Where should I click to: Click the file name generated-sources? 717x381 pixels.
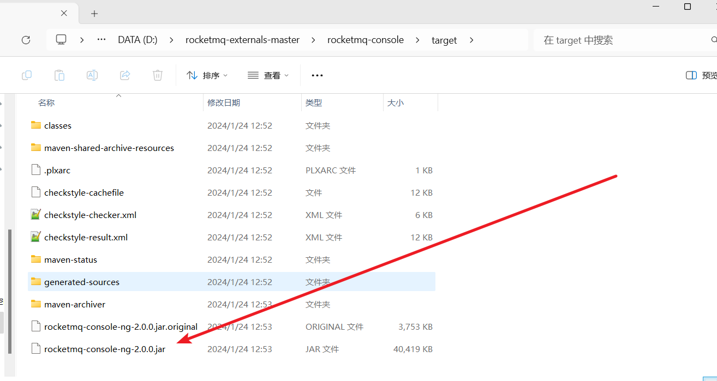[x=82, y=282]
